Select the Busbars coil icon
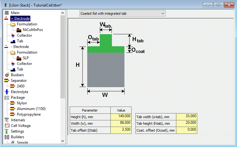Screen dimensions: 237x147 pyautogui.click(x=7, y=75)
